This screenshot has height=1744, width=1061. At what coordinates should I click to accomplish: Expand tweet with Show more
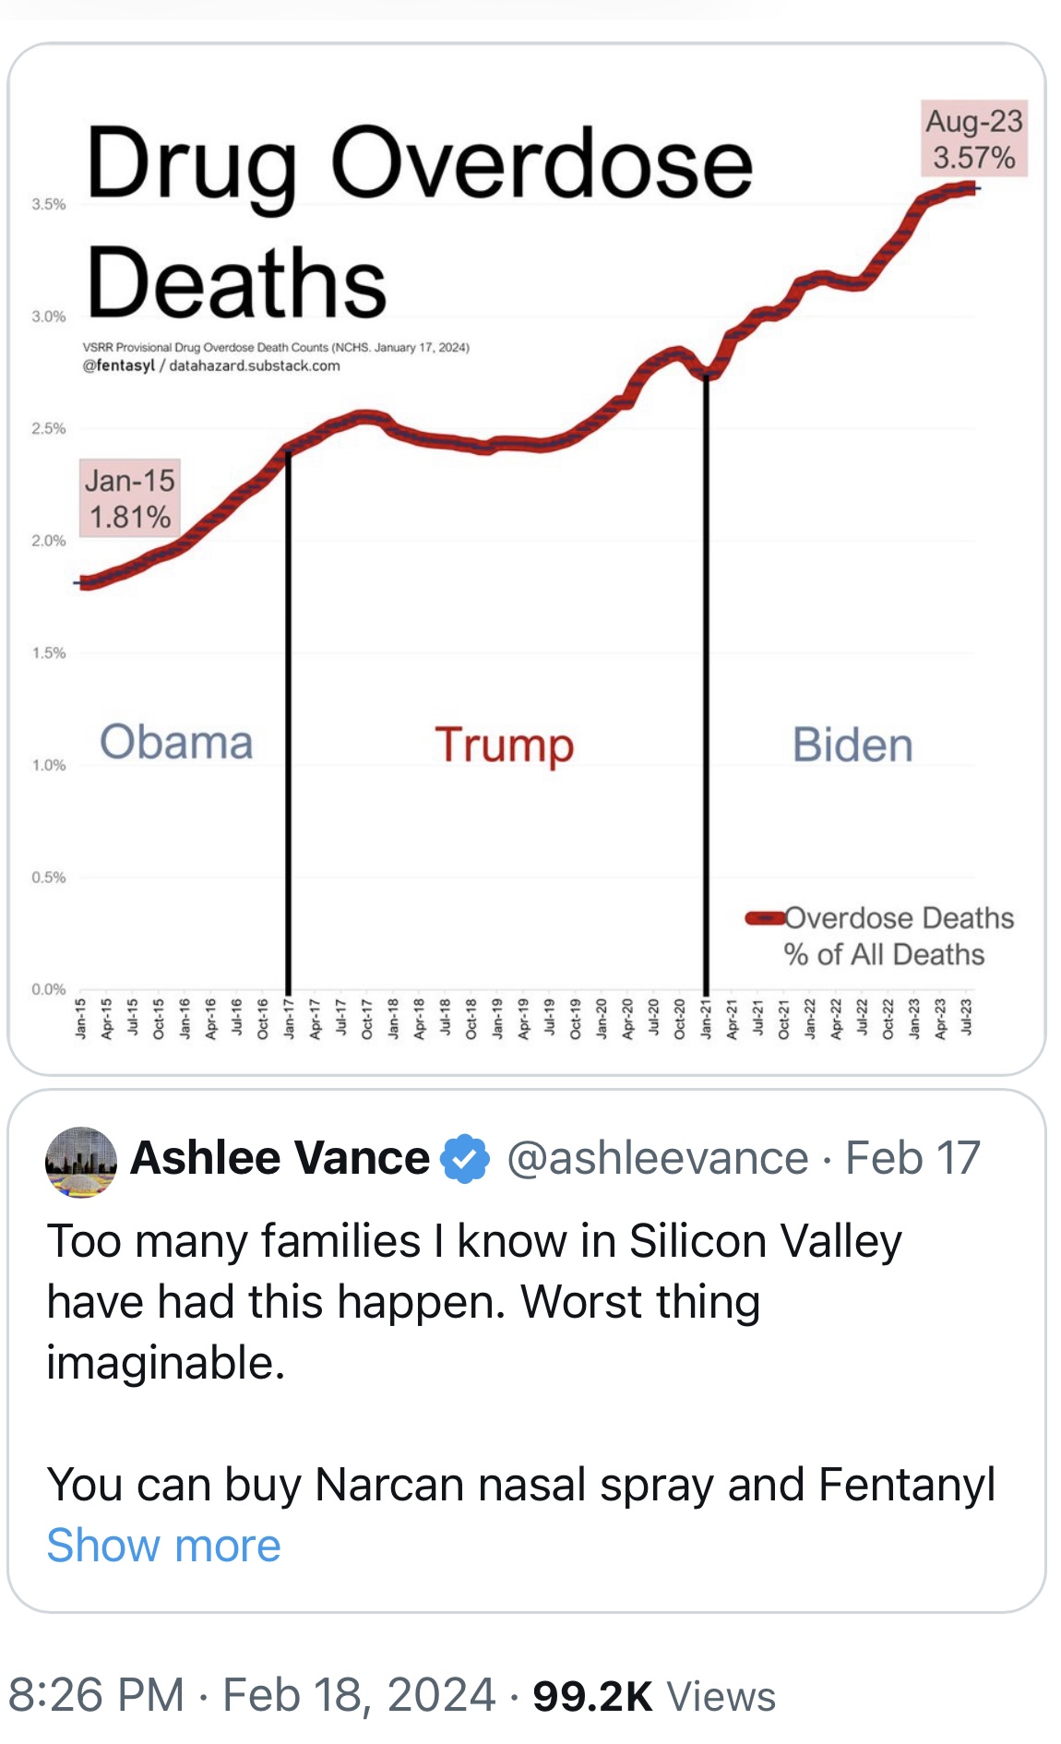[163, 1545]
